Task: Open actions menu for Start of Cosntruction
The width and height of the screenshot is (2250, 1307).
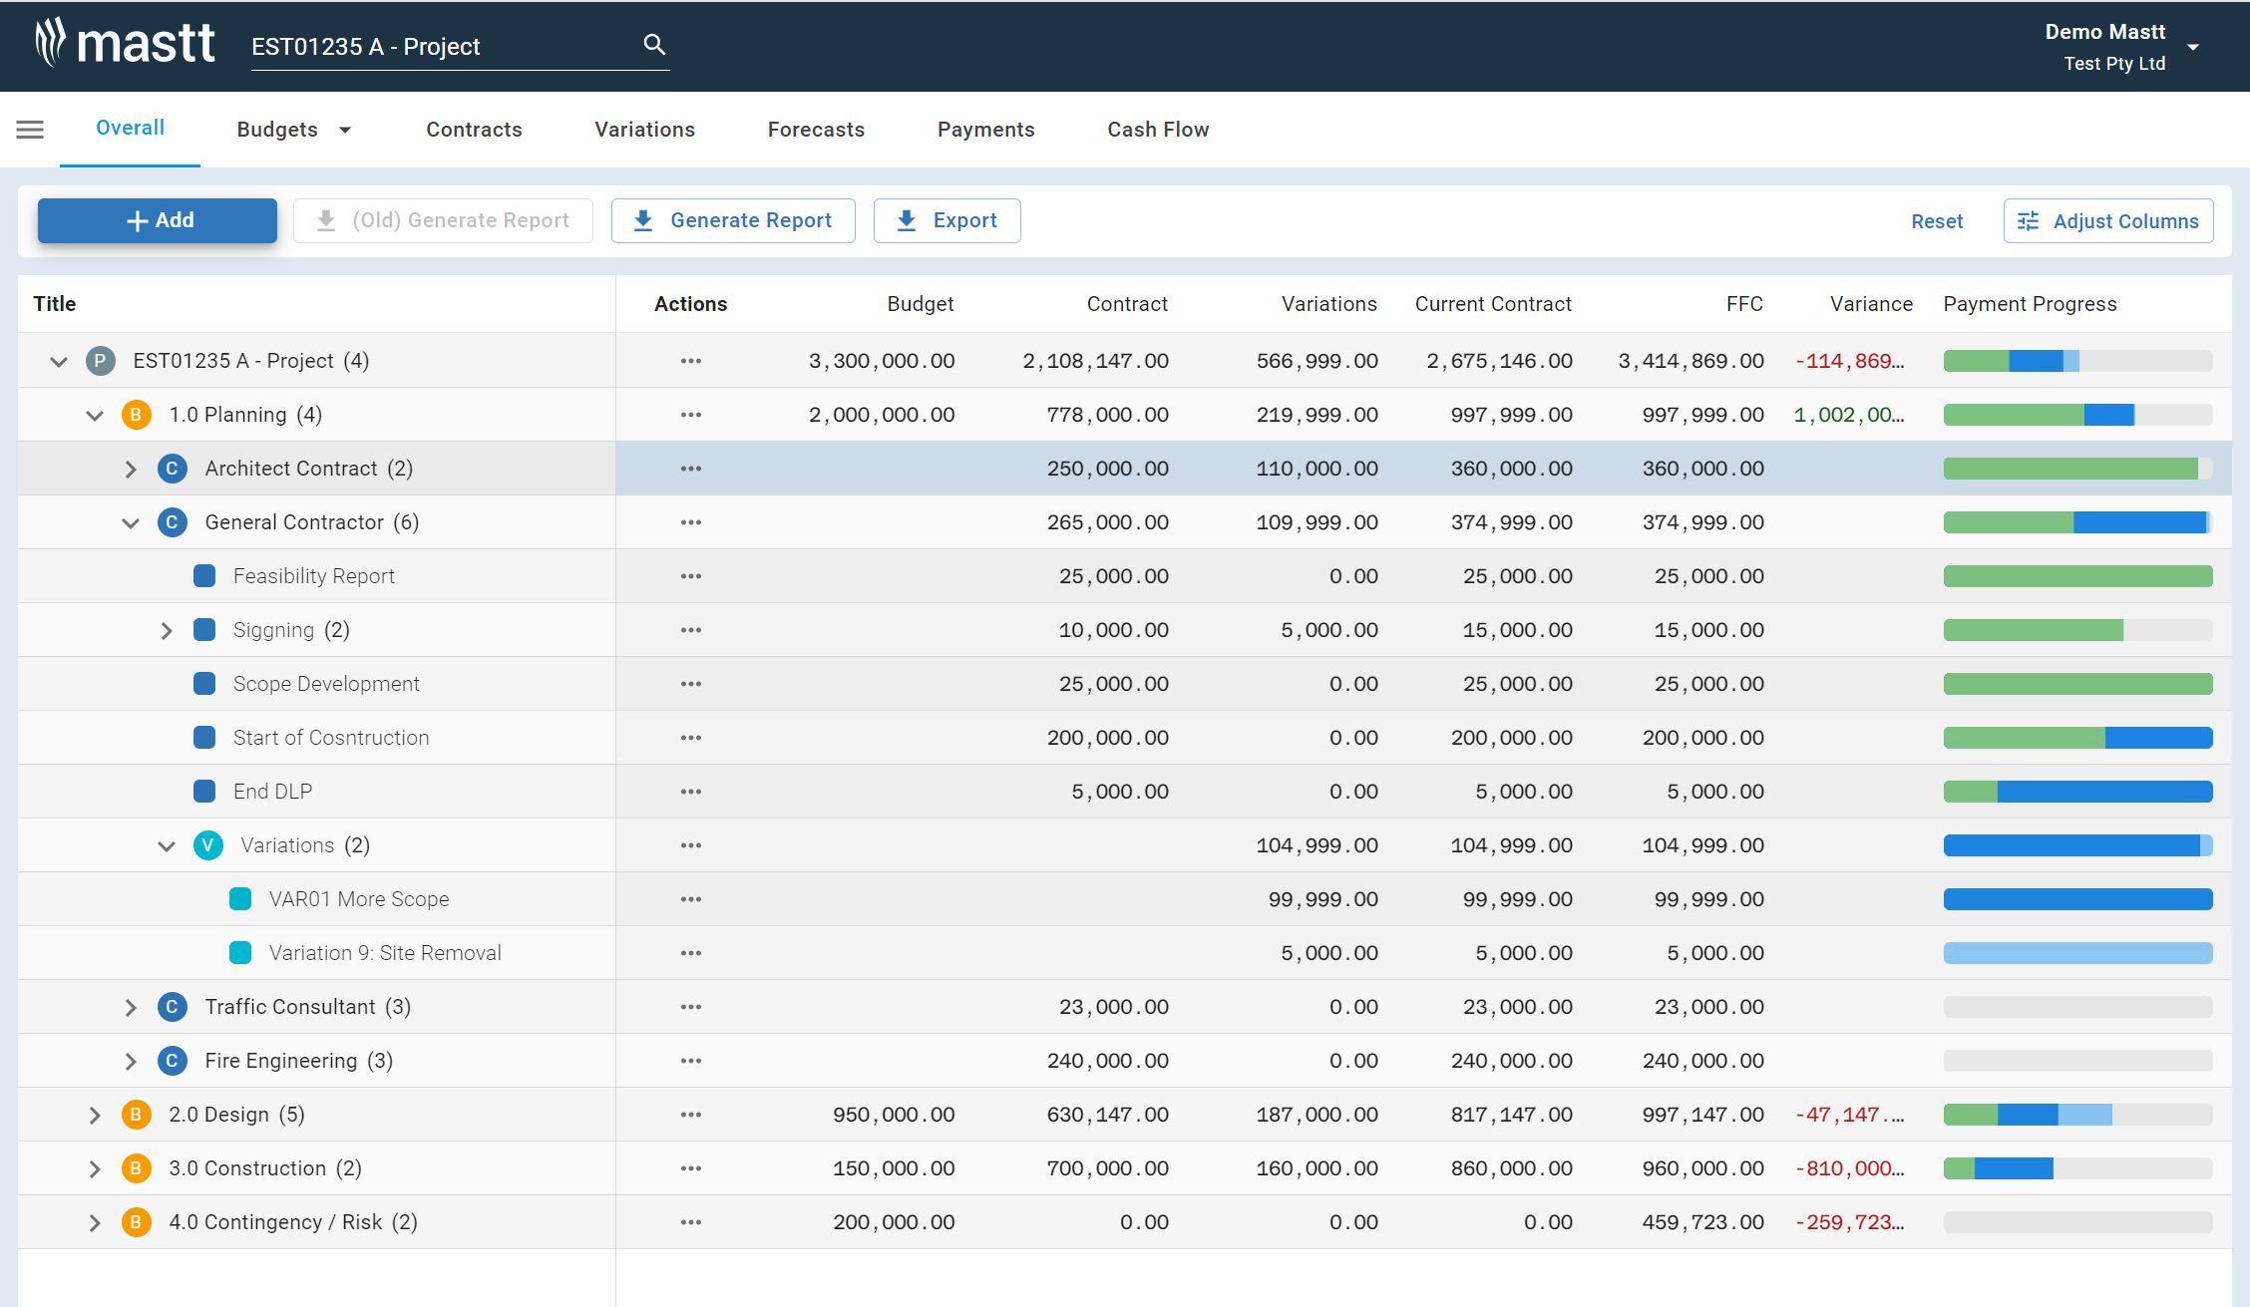Action: tap(691, 738)
